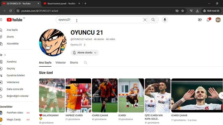Start voice search with microphone
This screenshot has height=125, width=223.
pos(165,20)
